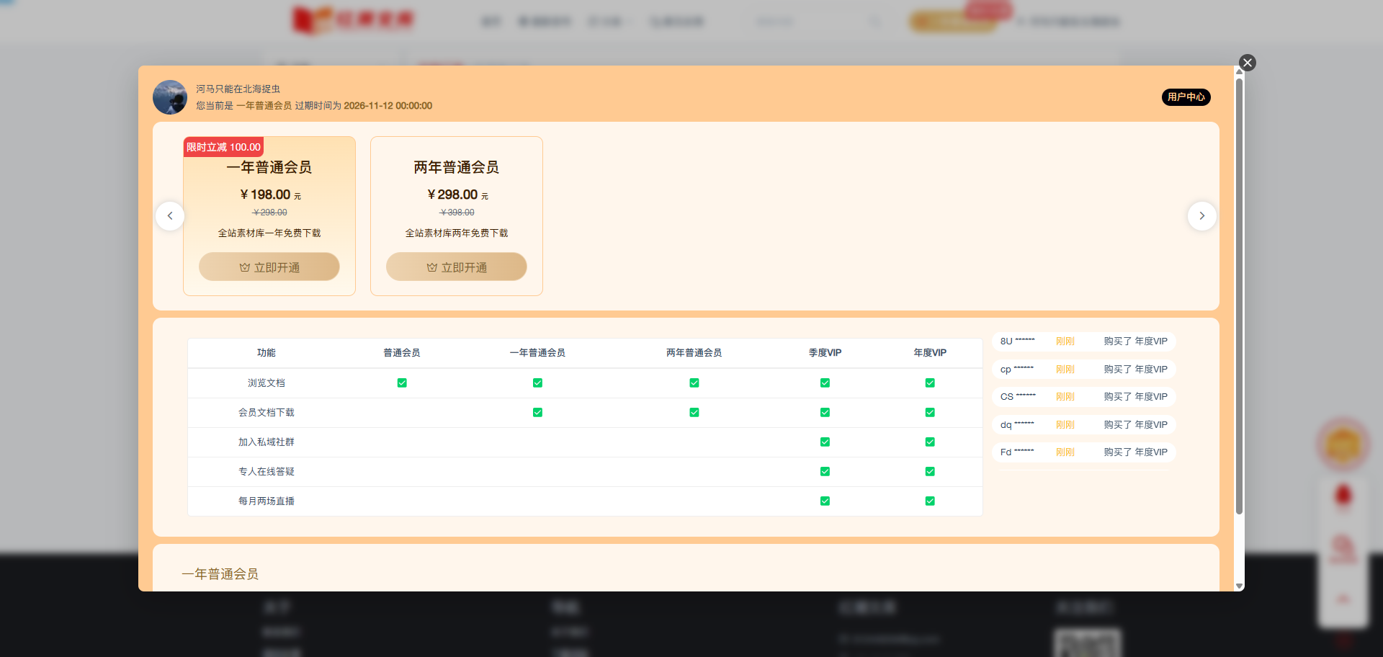The image size is (1383, 657).
Task: Click the dialog's vertical scrollbar thumb
Action: point(1239,295)
